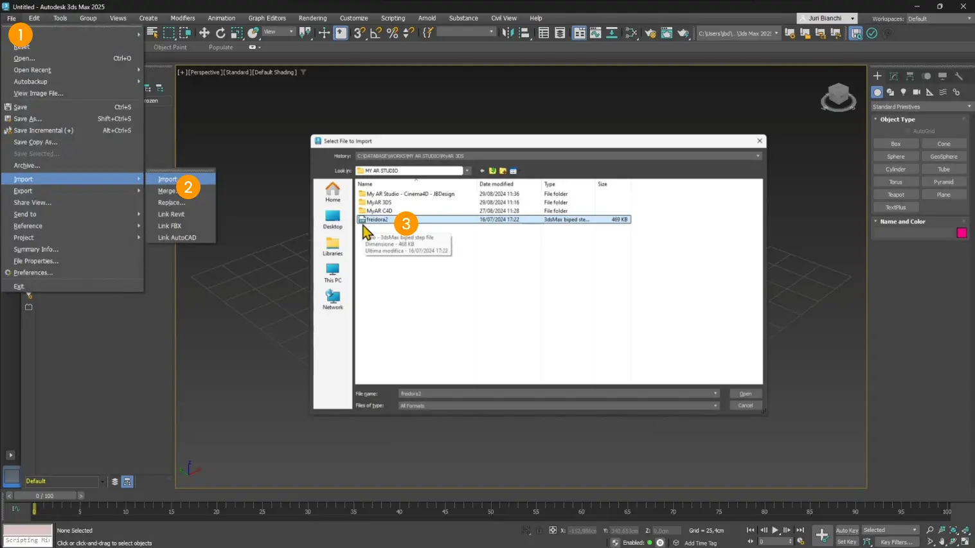
Task: Click Select by Name toolbar icon
Action: 152,33
